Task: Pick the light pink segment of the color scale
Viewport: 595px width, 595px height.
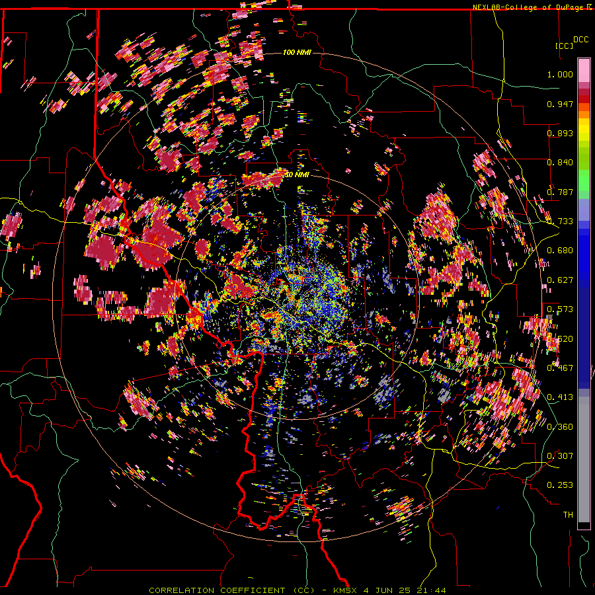Action: click(584, 71)
